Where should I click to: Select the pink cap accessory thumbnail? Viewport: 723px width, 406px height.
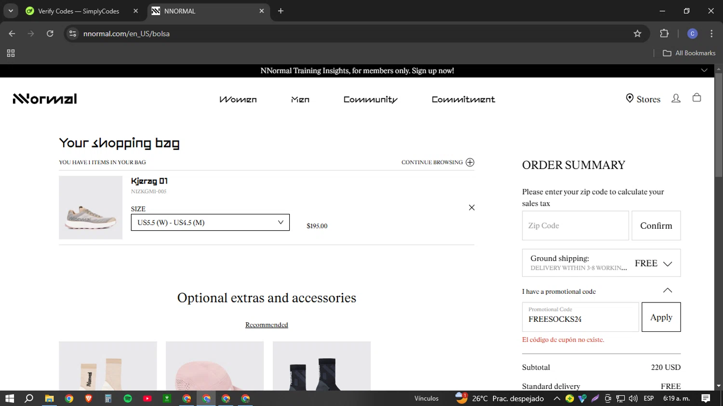[214, 366]
